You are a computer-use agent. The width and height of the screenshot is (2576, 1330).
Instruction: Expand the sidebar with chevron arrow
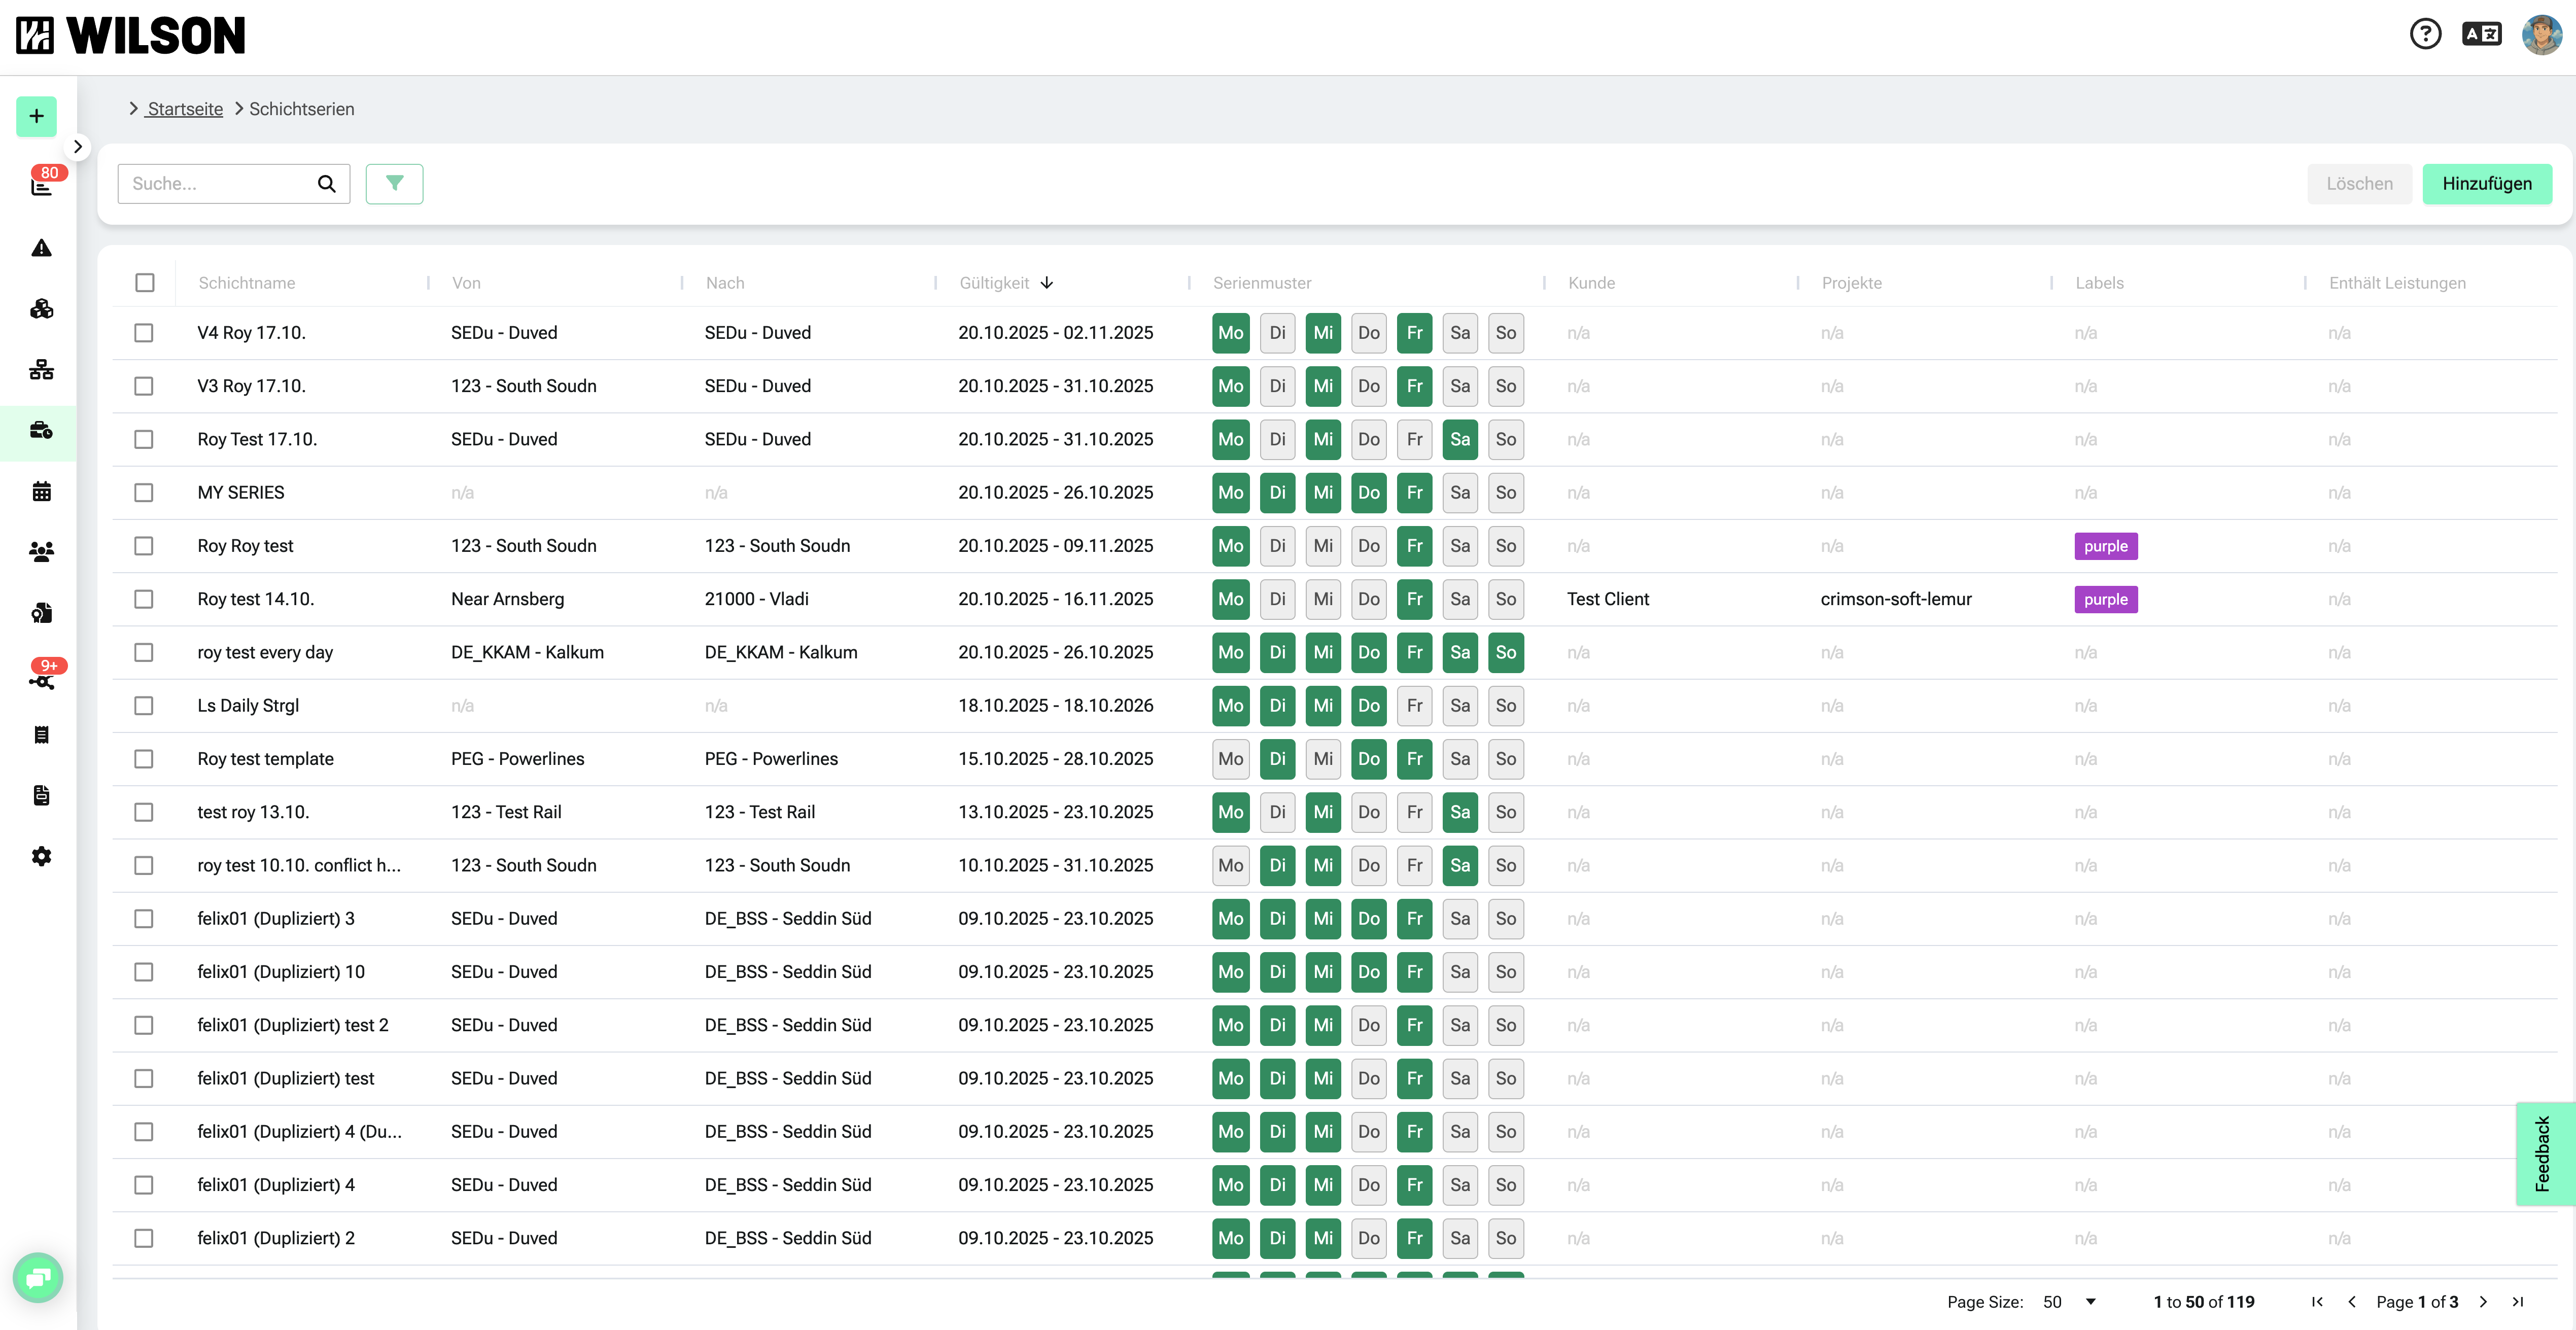point(78,147)
